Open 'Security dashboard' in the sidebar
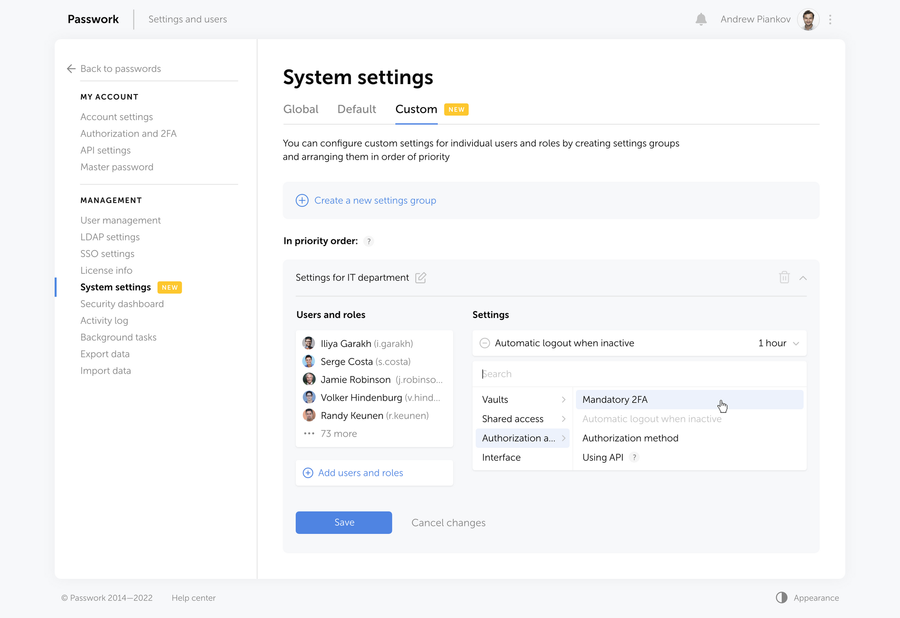This screenshot has height=618, width=900. (x=122, y=304)
